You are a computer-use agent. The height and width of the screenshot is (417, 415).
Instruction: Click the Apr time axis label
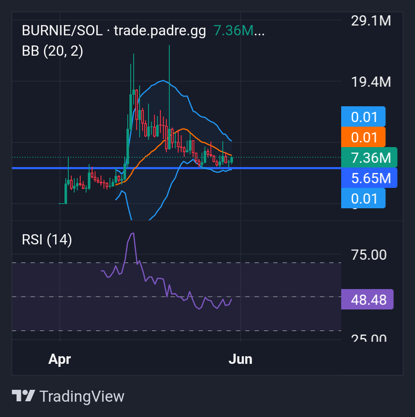[59, 359]
